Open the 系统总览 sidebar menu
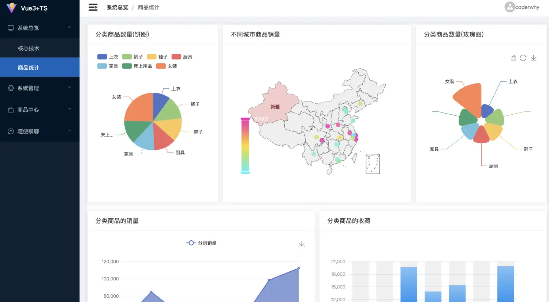Image resolution: width=549 pixels, height=302 pixels. click(40, 28)
